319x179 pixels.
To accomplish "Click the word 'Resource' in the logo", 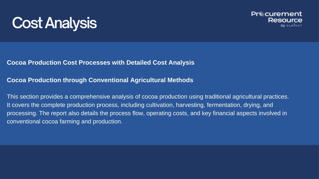I will point(285,20).
